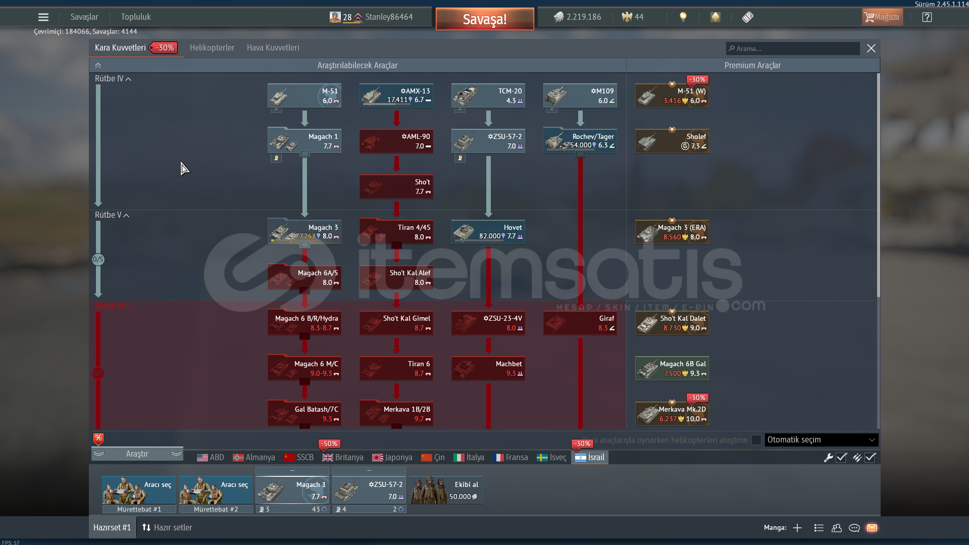969x545 pixels.
Task: Switch to Hava Kuvvetleri tab
Action: tap(273, 48)
